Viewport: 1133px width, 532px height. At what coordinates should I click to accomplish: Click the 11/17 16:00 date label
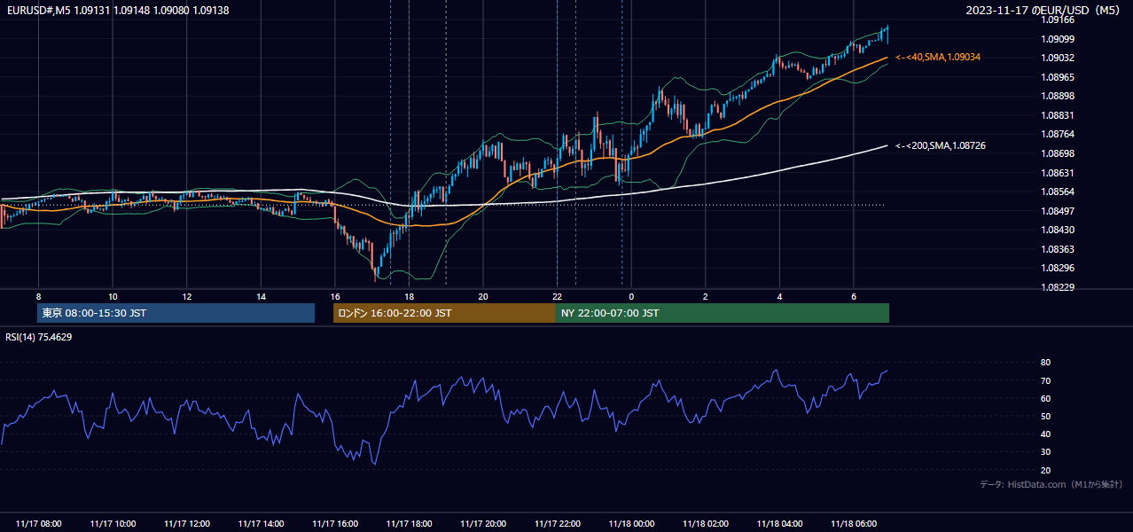click(x=334, y=524)
